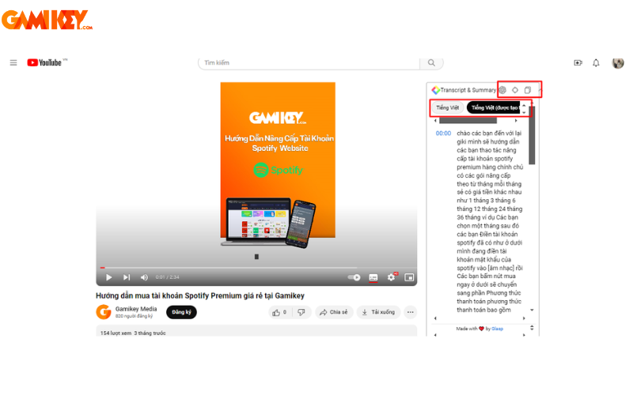Viewport: 633px width, 395px height.
Task: Click the Tải xuống download button
Action: tap(378, 312)
